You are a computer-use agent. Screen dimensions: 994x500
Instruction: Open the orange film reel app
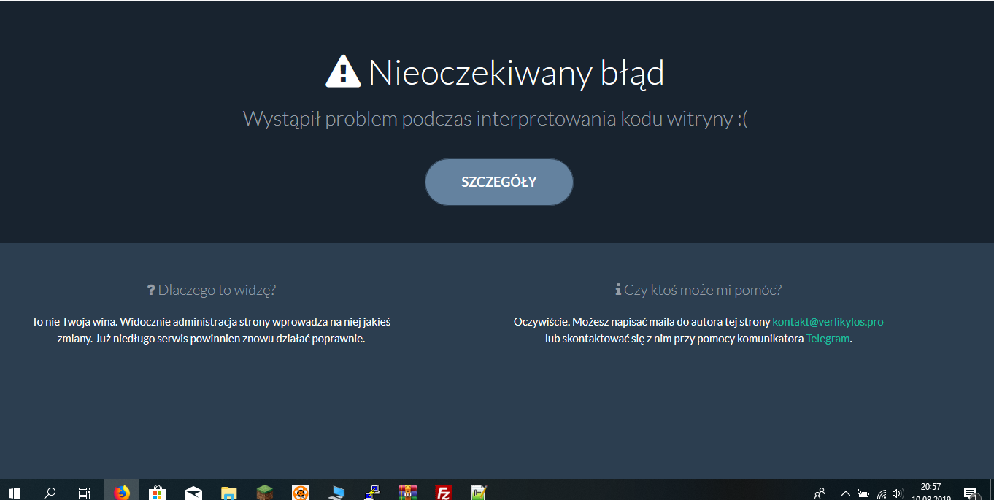(300, 493)
